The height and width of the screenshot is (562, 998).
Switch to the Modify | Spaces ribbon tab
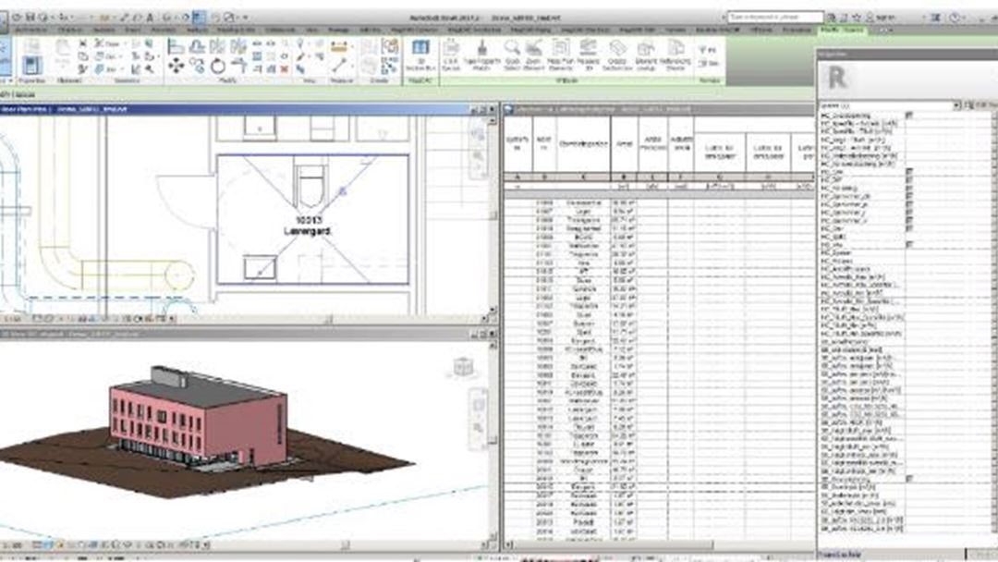839,31
